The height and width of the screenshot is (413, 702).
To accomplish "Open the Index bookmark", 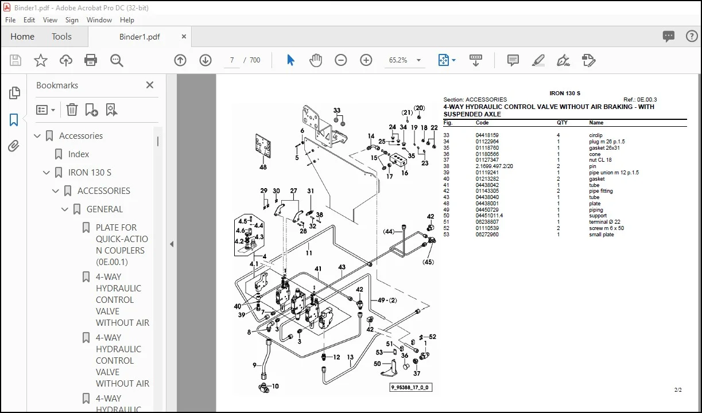I will pos(79,154).
